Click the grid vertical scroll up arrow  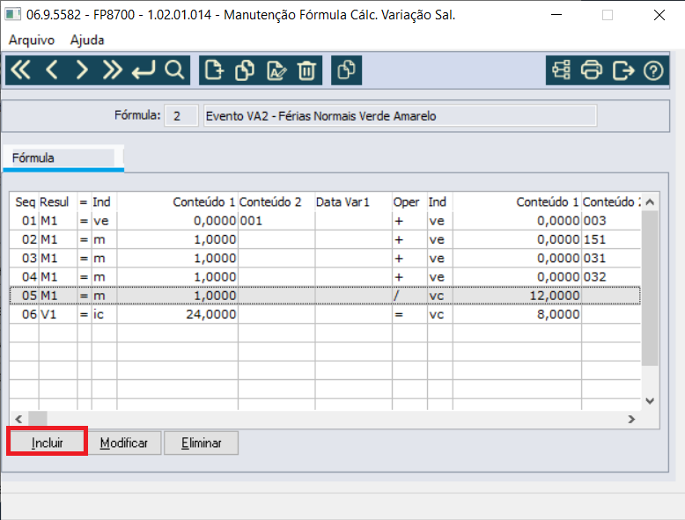point(650,202)
